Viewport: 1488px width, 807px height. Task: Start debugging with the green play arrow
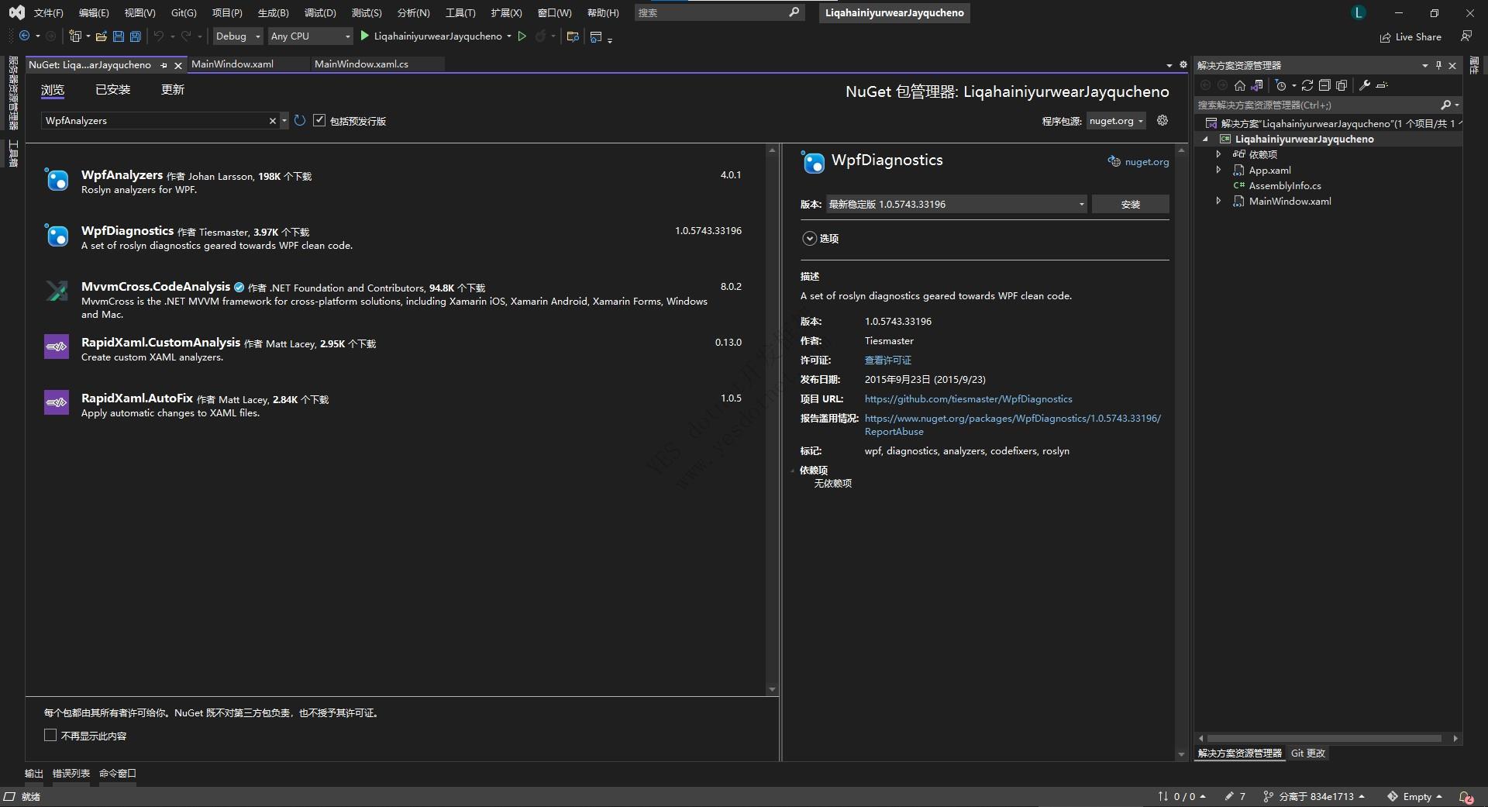click(364, 36)
